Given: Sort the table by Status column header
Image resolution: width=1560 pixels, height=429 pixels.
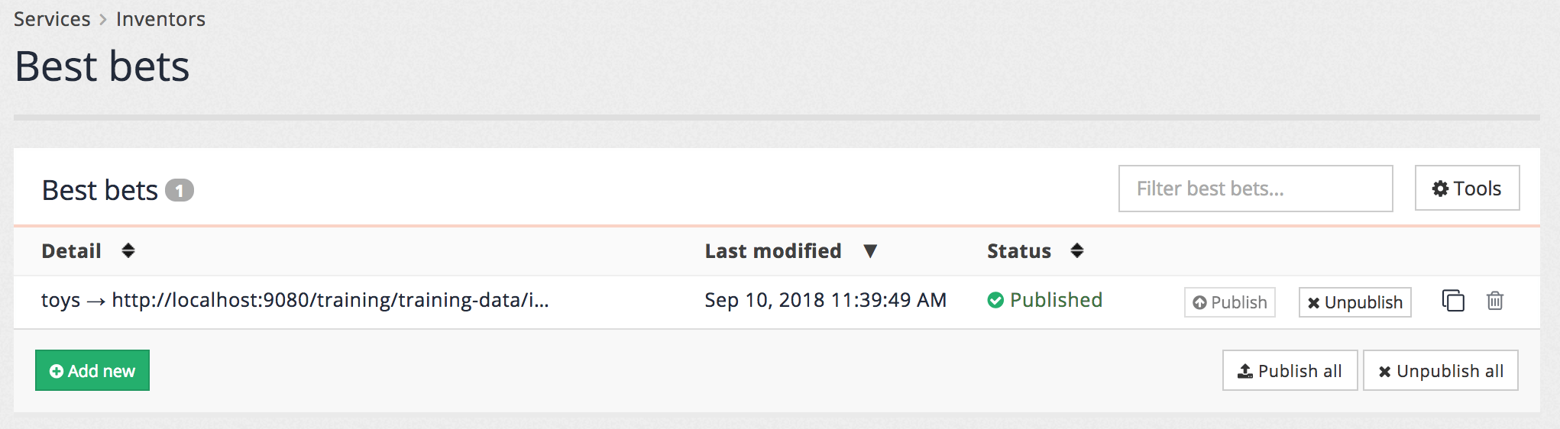Looking at the screenshot, I should point(1018,251).
